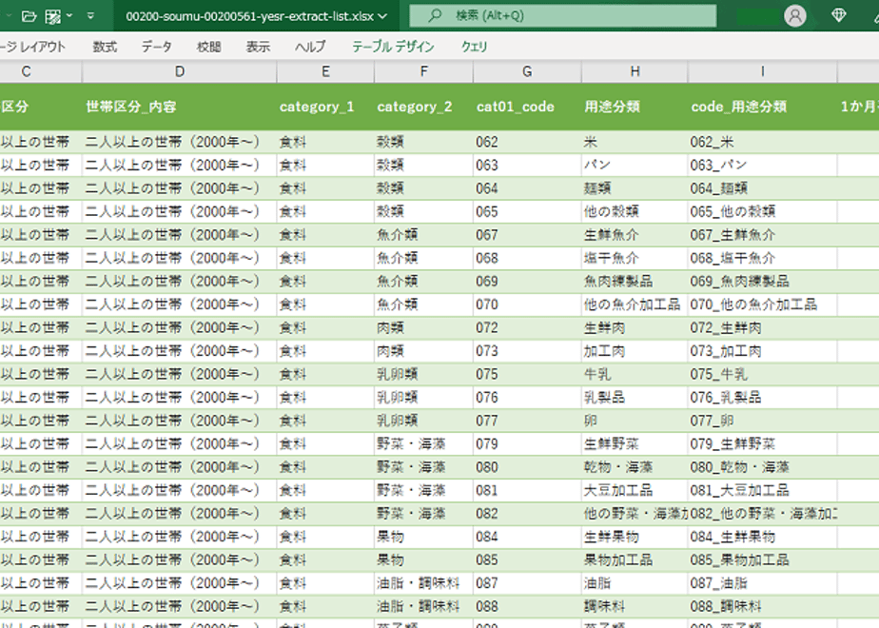
Task: Select column G header
Action: [x=527, y=71]
